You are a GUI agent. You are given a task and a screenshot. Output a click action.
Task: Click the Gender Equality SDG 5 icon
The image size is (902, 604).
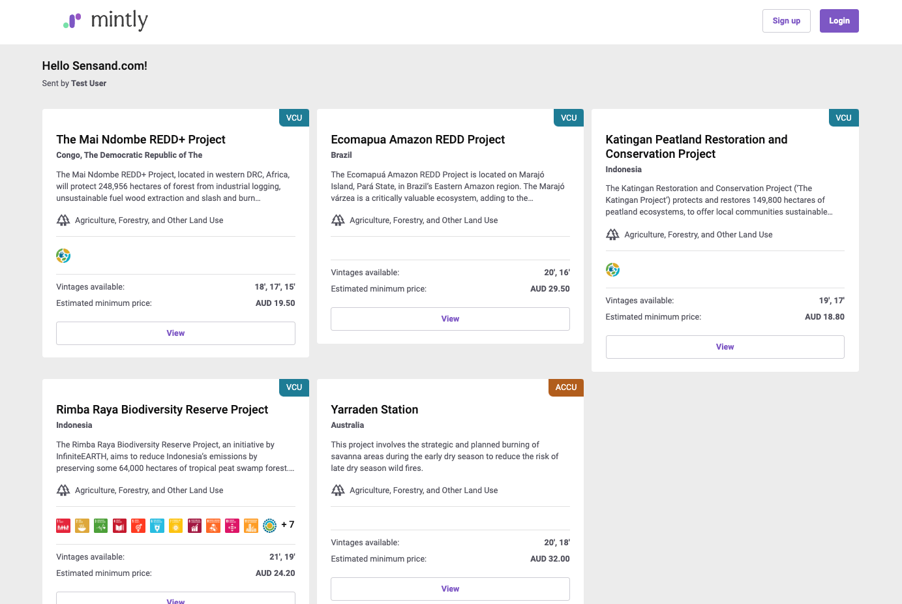point(138,526)
